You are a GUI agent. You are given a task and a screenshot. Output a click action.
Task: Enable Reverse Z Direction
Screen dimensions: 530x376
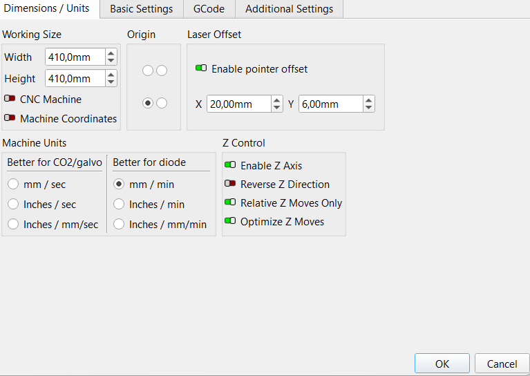click(x=230, y=184)
